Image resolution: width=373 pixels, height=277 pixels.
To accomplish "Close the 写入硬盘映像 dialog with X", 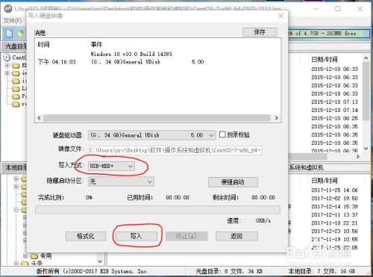I will click(x=280, y=16).
